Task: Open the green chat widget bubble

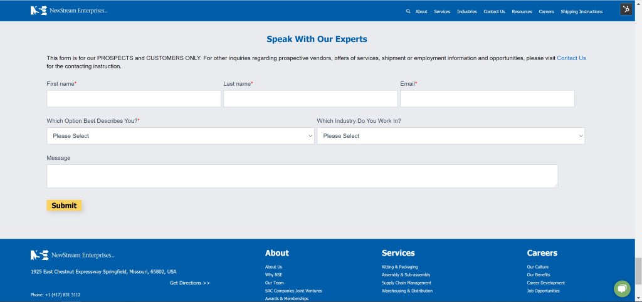Action: tap(622, 288)
